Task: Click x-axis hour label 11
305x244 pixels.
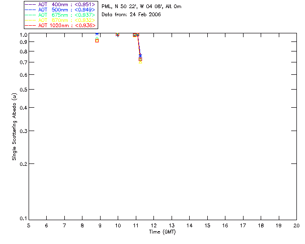Action: coord(136,225)
